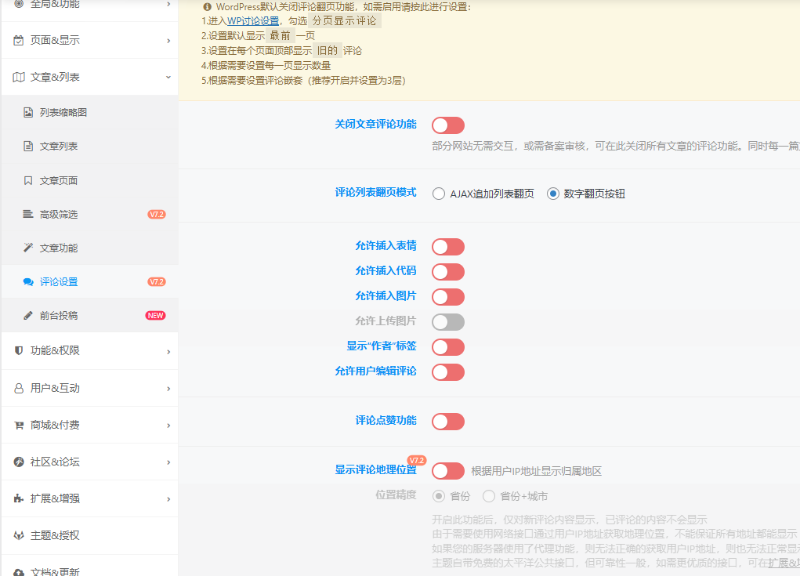Select the 列表缩略图 sidebar icon
This screenshot has width=800, height=576.
click(28, 112)
